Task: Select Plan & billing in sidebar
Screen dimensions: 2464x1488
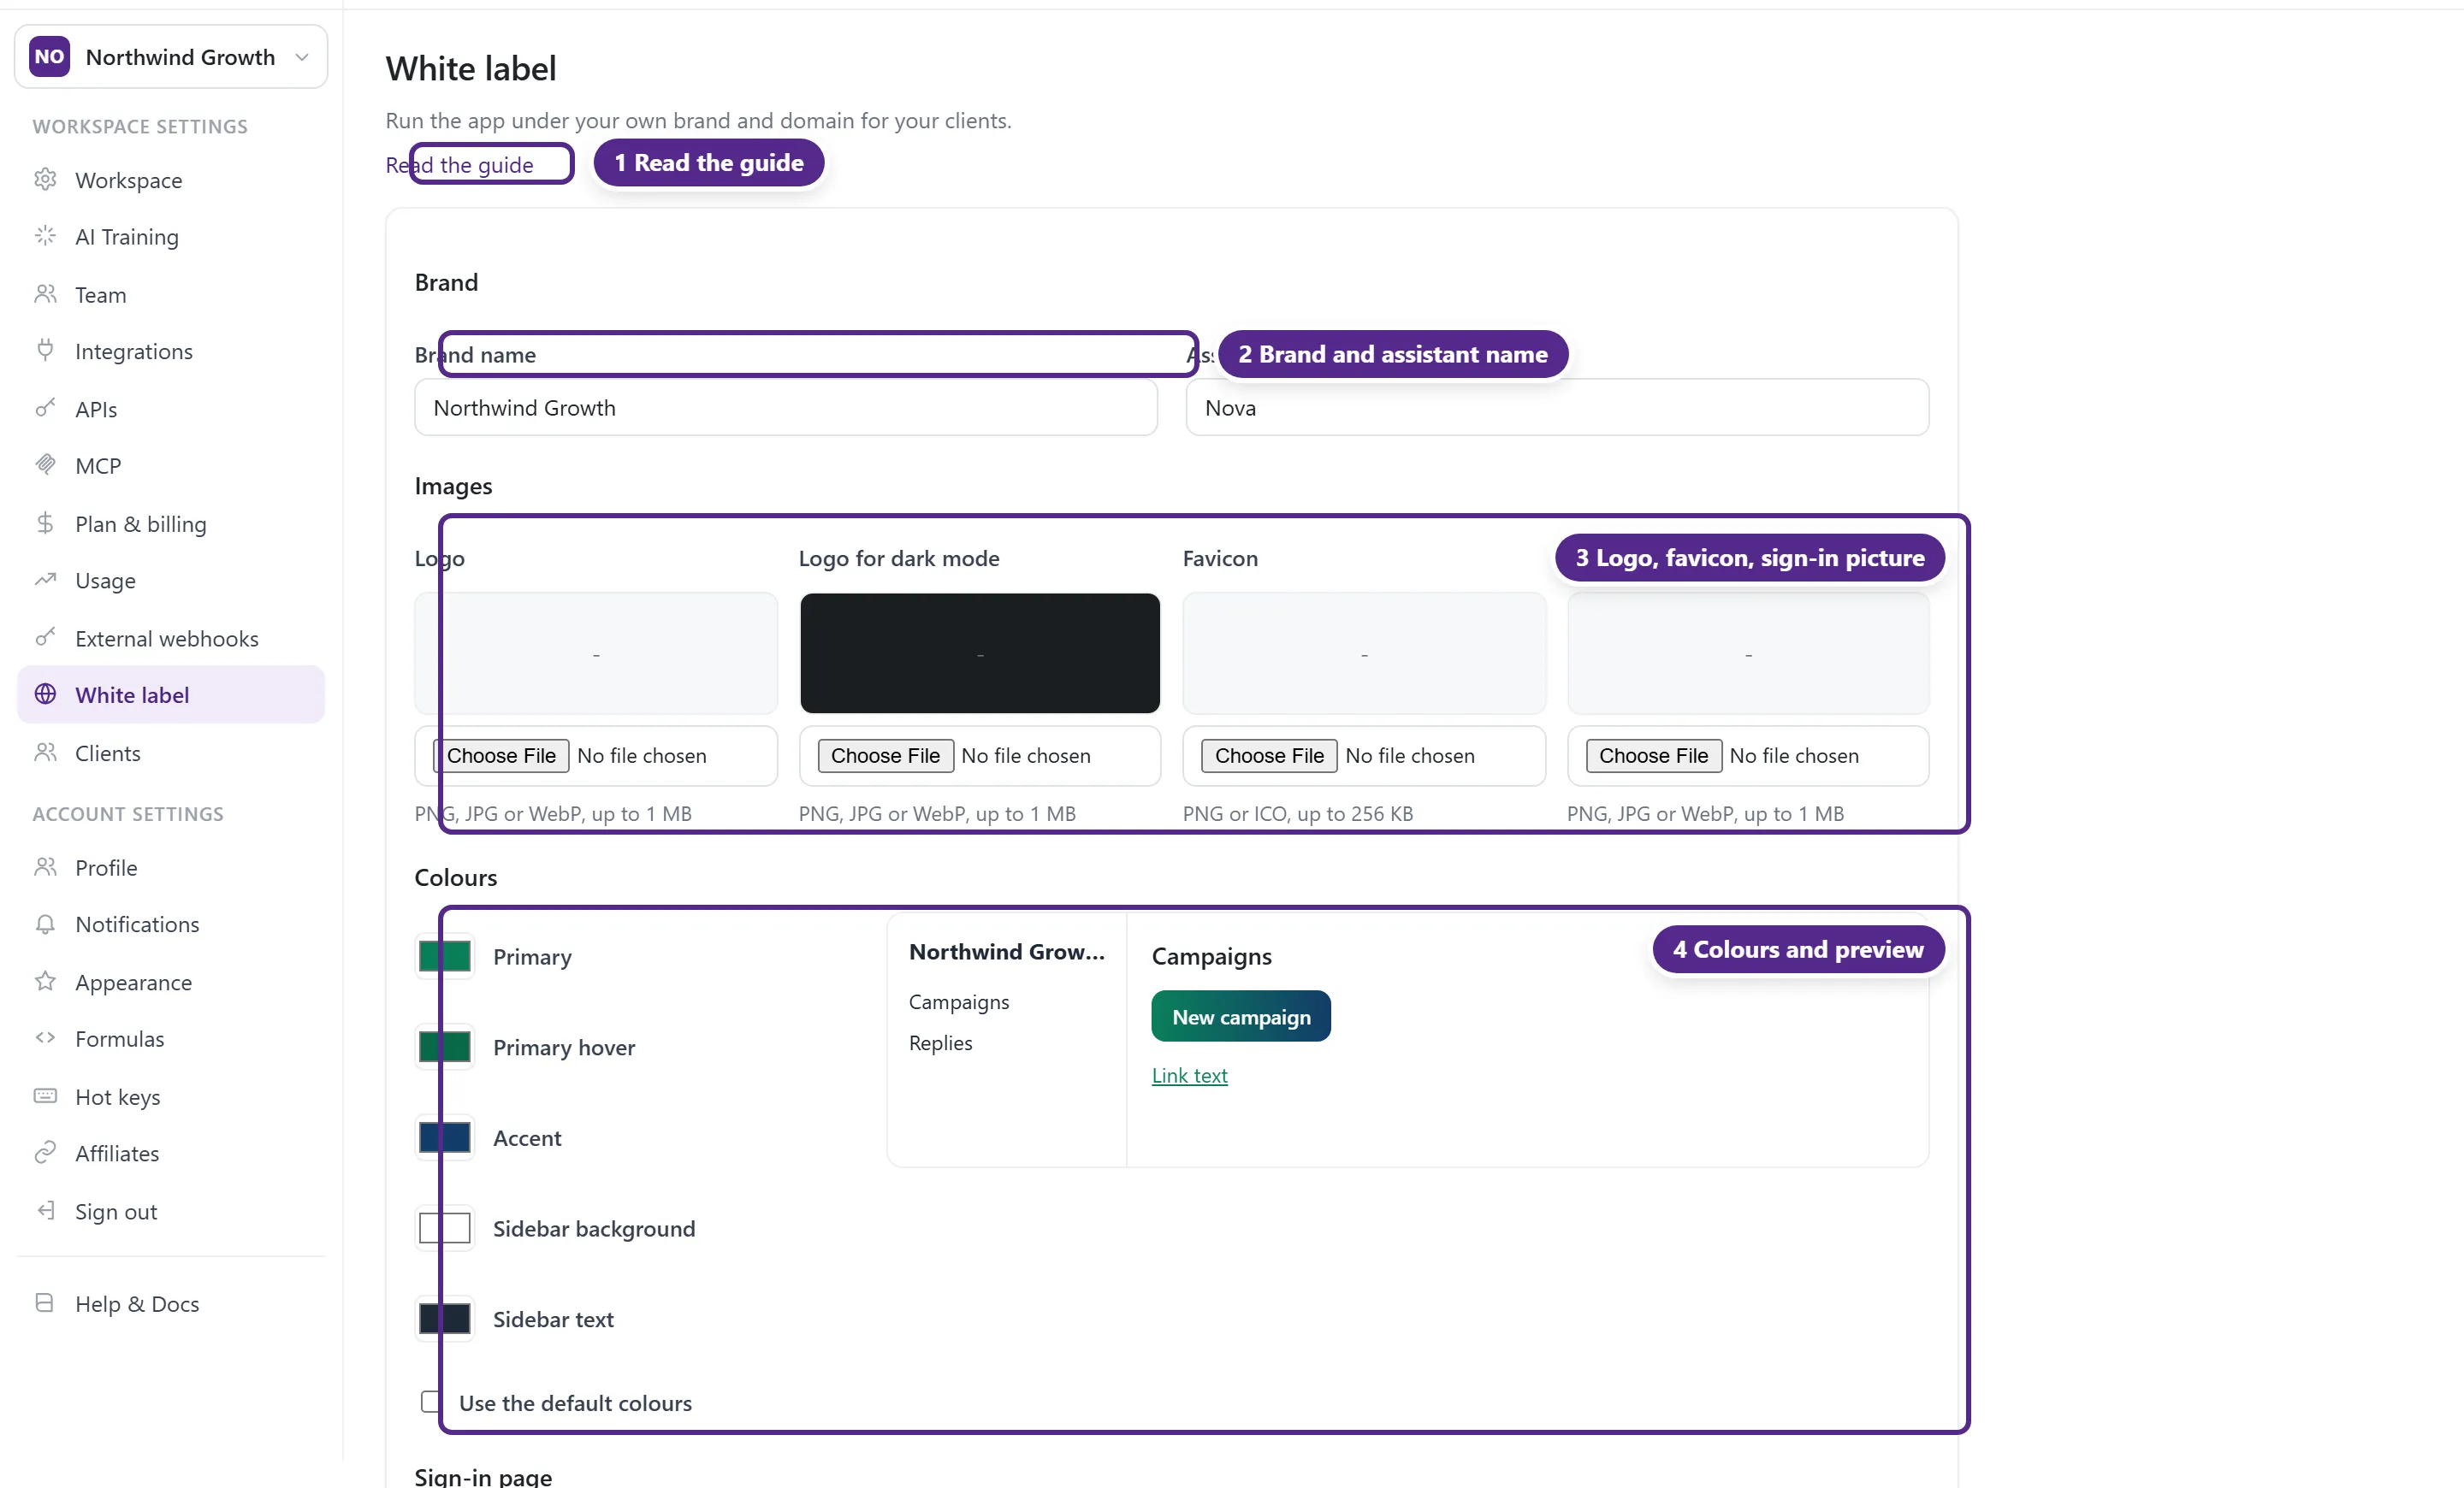Action: [171, 523]
